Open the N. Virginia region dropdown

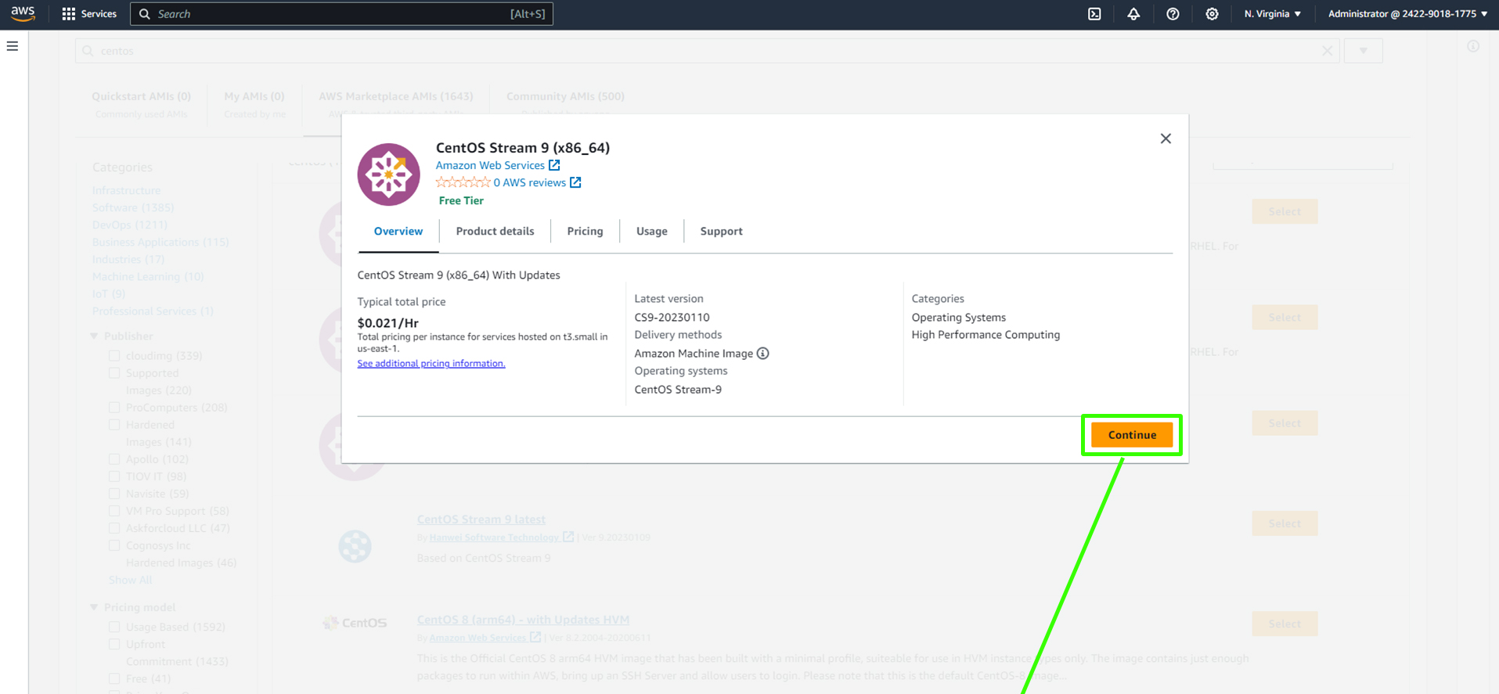1273,14
